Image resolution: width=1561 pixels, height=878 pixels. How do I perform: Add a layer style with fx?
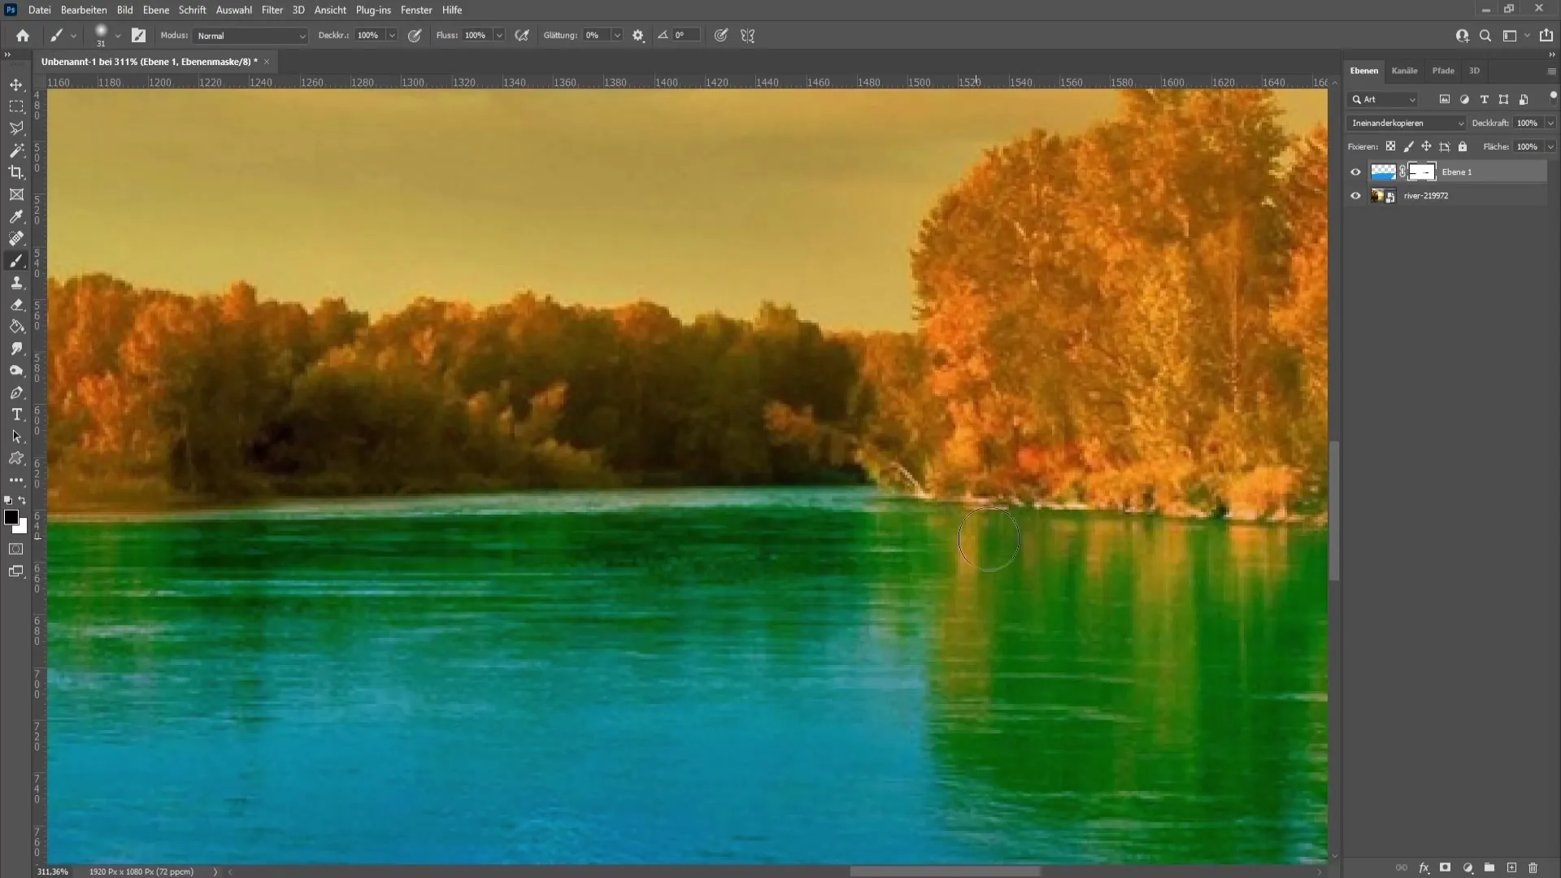click(x=1424, y=868)
